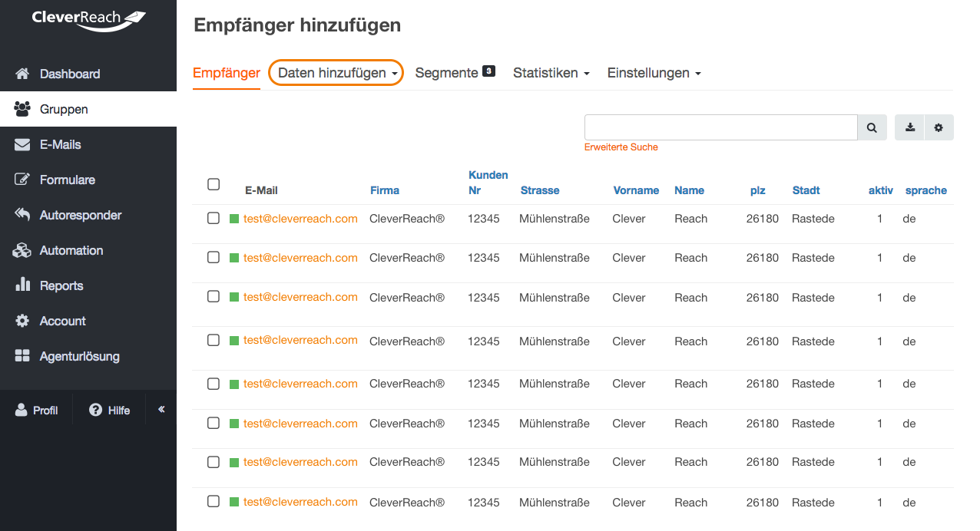Screen dimensions: 980x531
Task: Open Dashboard via the home icon
Action: coord(22,74)
